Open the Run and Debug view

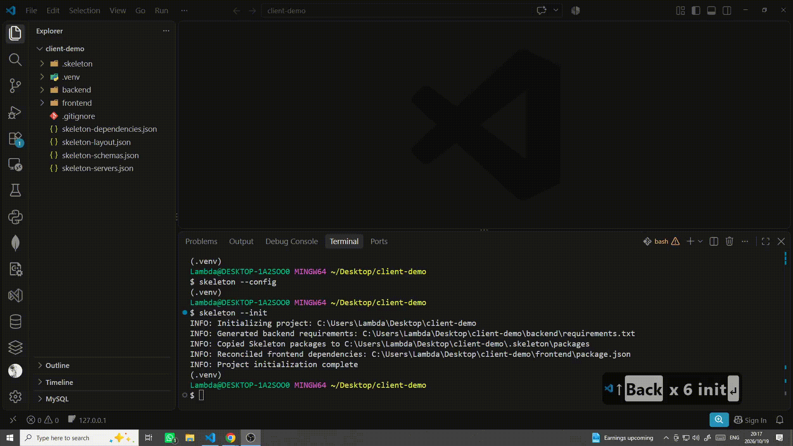pos(15,112)
